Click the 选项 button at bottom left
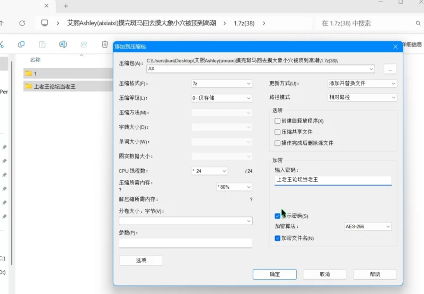Image resolution: width=424 pixels, height=294 pixels. click(x=141, y=260)
